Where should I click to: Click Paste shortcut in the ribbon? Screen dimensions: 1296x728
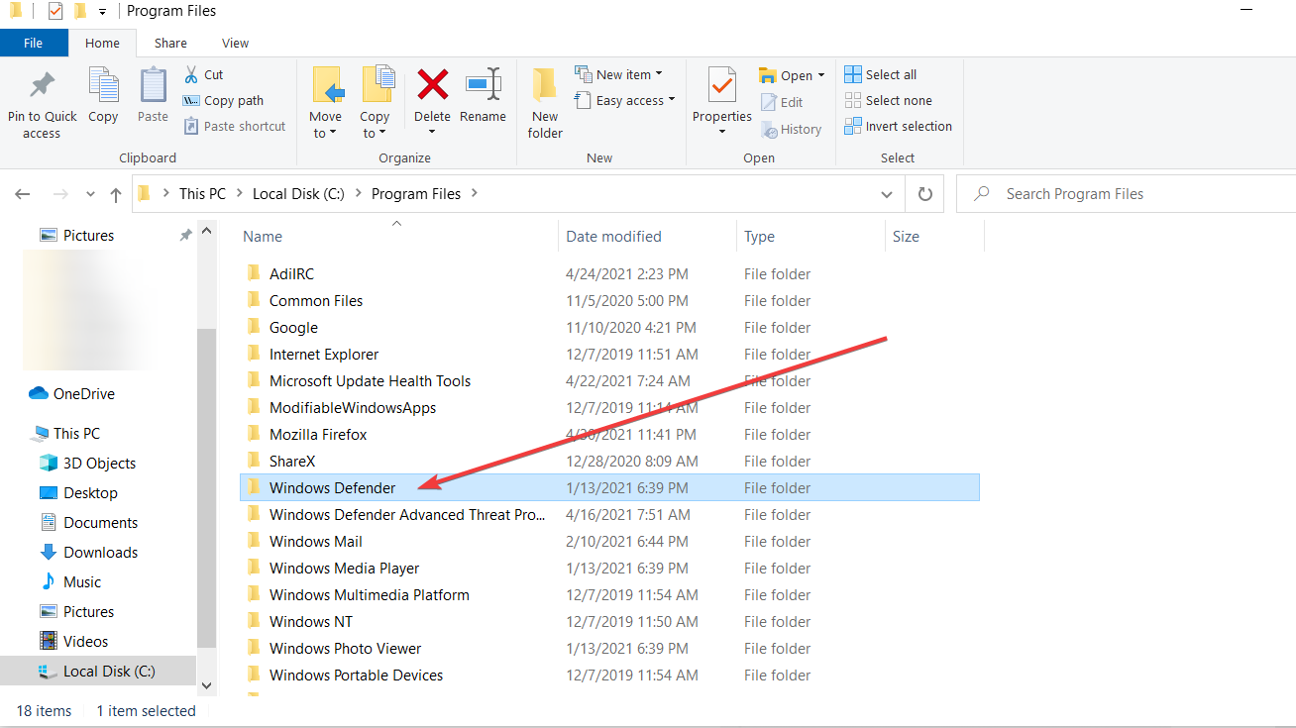(234, 126)
